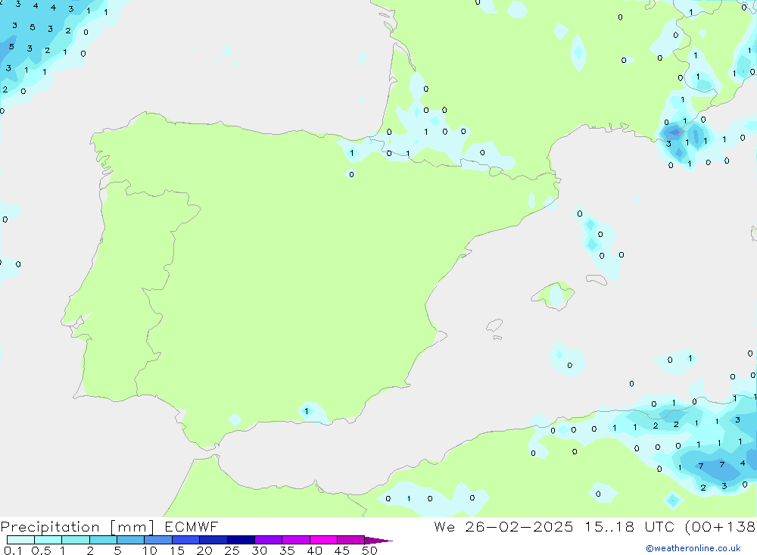
Task: Click the date '26-02-2025' text
Action: [519, 526]
